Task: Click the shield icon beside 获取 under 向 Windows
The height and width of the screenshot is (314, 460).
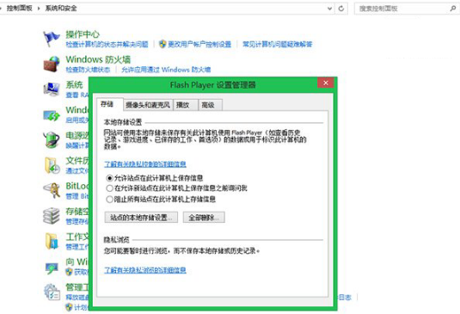Action: pyautogui.click(x=69, y=272)
